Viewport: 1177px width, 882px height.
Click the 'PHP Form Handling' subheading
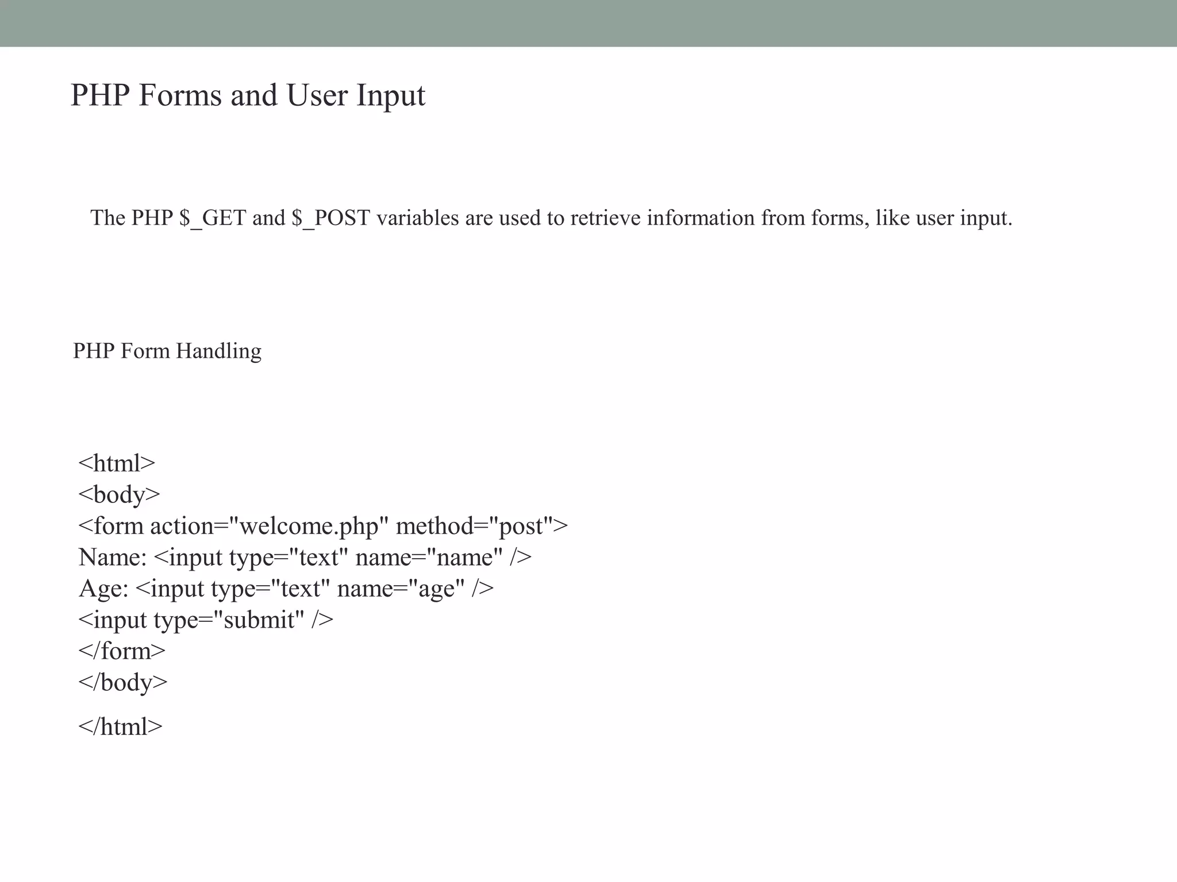tap(167, 351)
